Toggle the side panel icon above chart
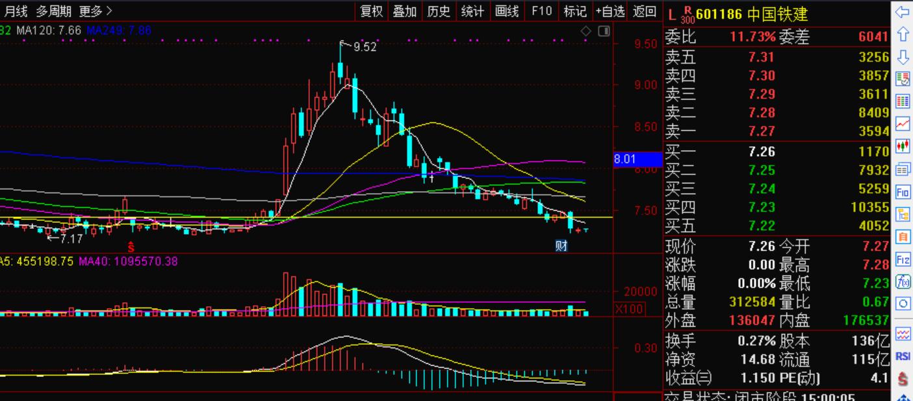 point(604,31)
